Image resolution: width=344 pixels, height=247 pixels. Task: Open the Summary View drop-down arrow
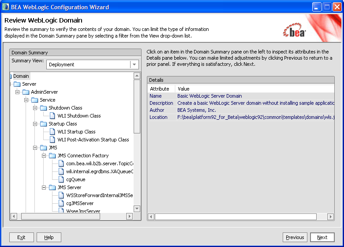tap(134, 65)
